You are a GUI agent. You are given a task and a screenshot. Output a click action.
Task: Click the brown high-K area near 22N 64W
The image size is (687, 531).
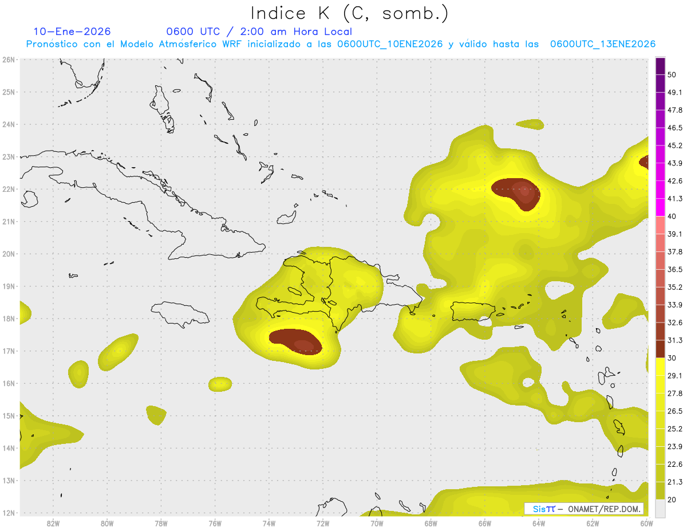516,193
